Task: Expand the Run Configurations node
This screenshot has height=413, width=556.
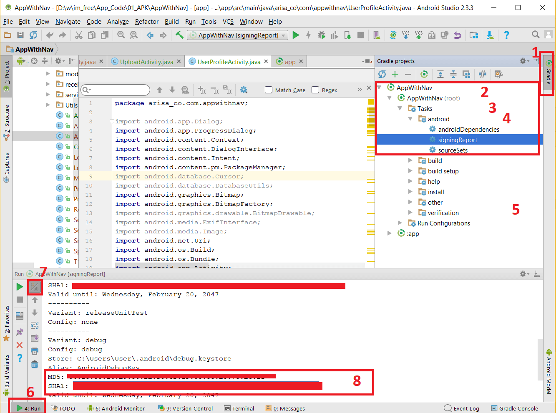Action: click(x=400, y=223)
